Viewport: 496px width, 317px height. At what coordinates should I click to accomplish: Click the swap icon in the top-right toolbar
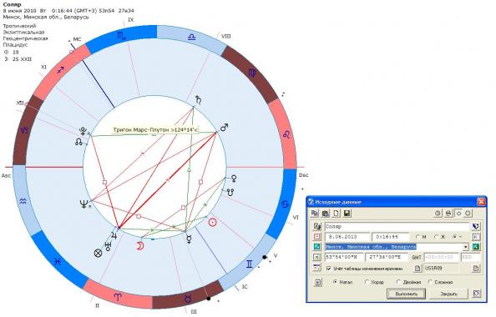448,214
